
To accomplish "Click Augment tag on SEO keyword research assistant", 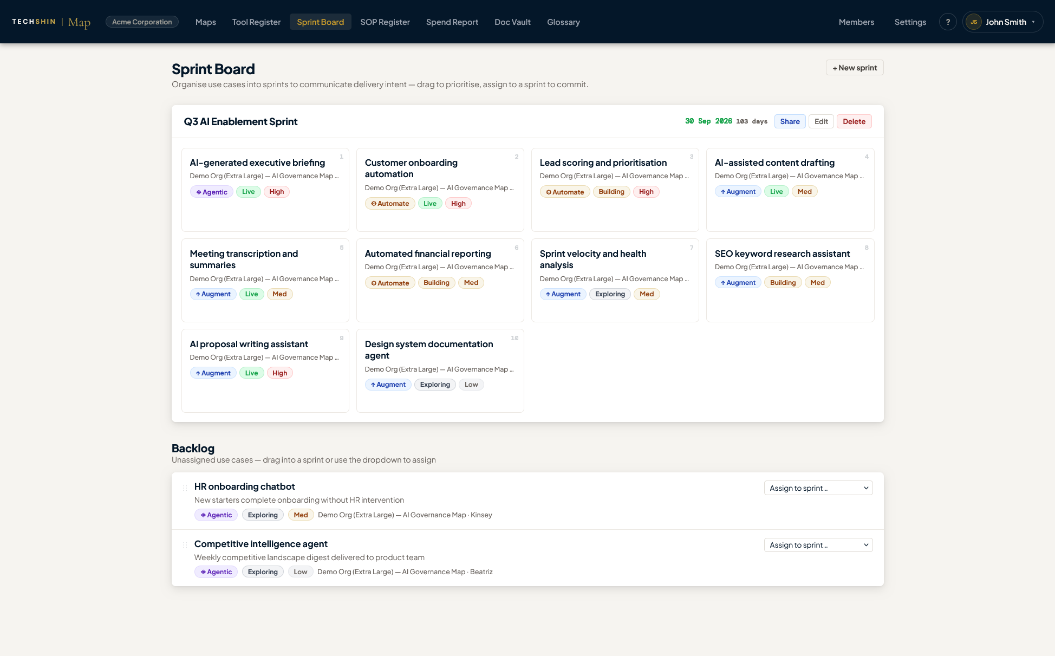I will 738,283.
